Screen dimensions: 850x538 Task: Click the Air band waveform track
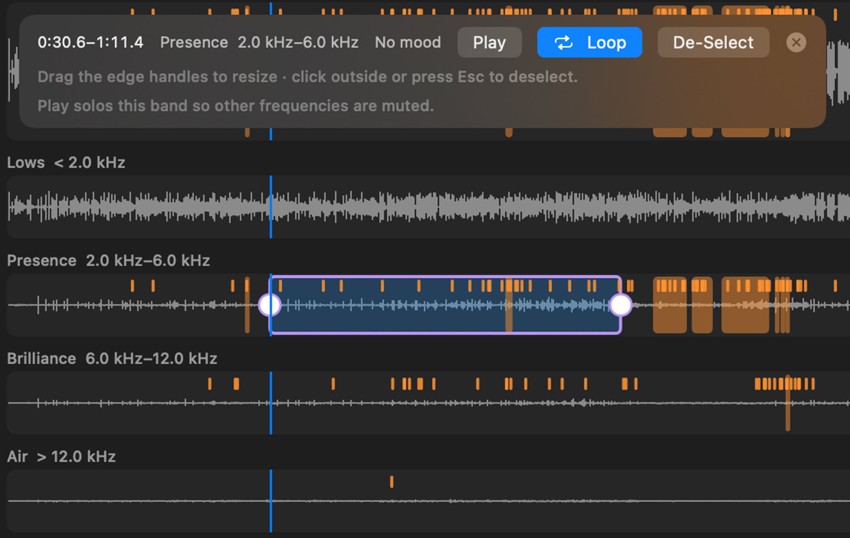(428, 501)
